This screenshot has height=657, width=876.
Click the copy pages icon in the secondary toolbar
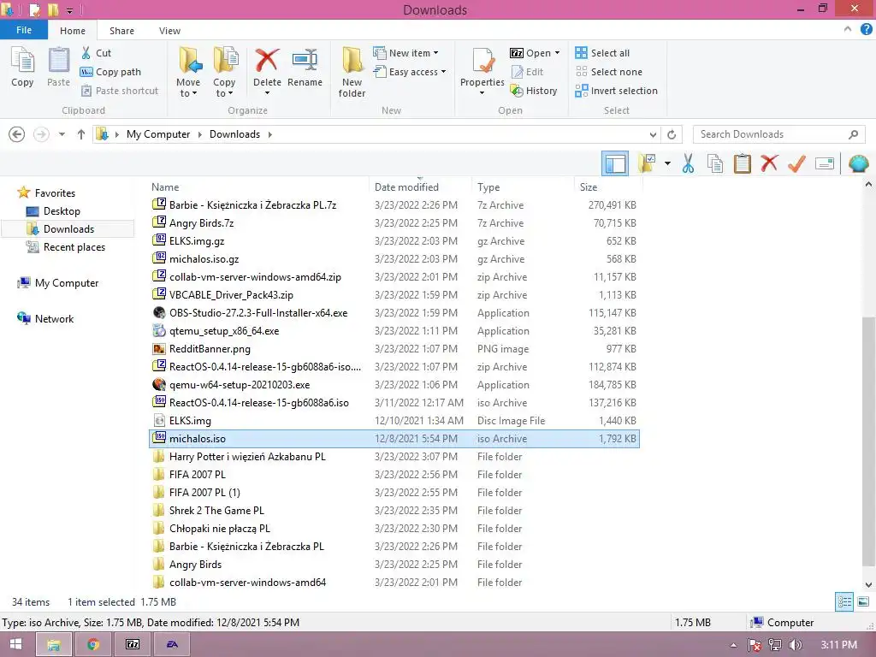715,163
